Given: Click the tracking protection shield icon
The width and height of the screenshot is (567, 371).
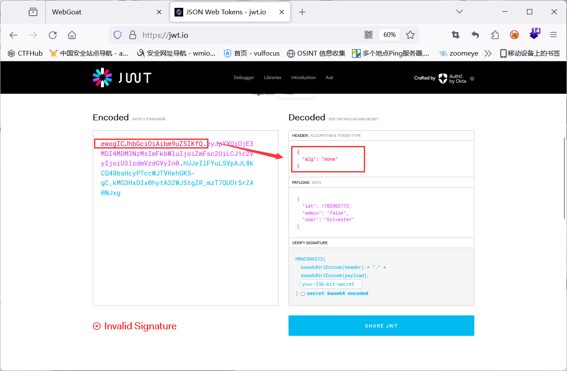Looking at the screenshot, I should tap(117, 35).
